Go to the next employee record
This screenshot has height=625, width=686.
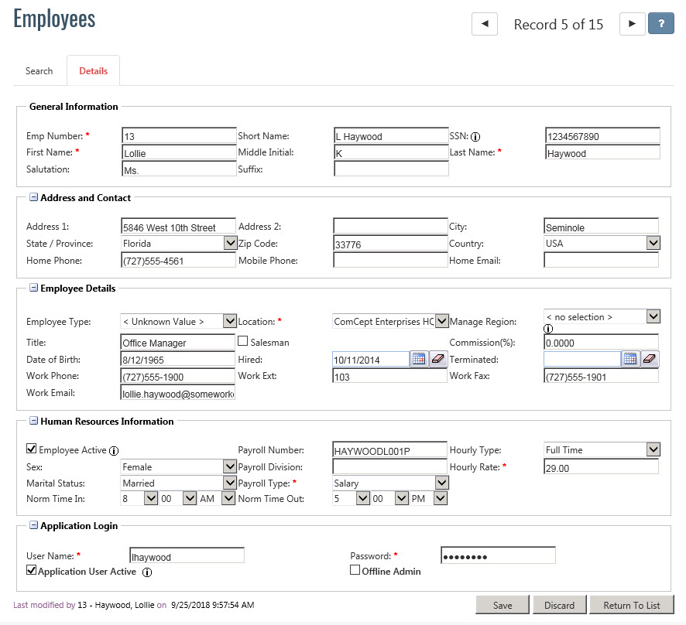click(x=632, y=24)
